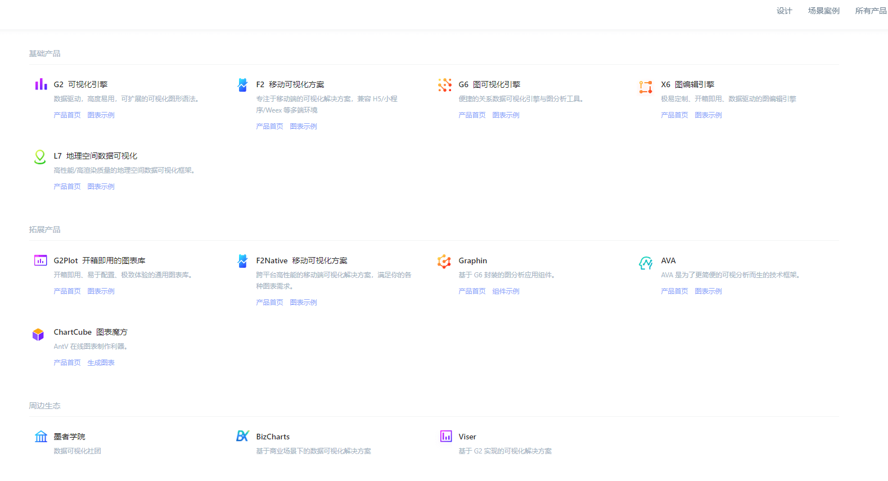Click the ChartCube 图表魔方 title
This screenshot has width=888, height=481.
[91, 332]
